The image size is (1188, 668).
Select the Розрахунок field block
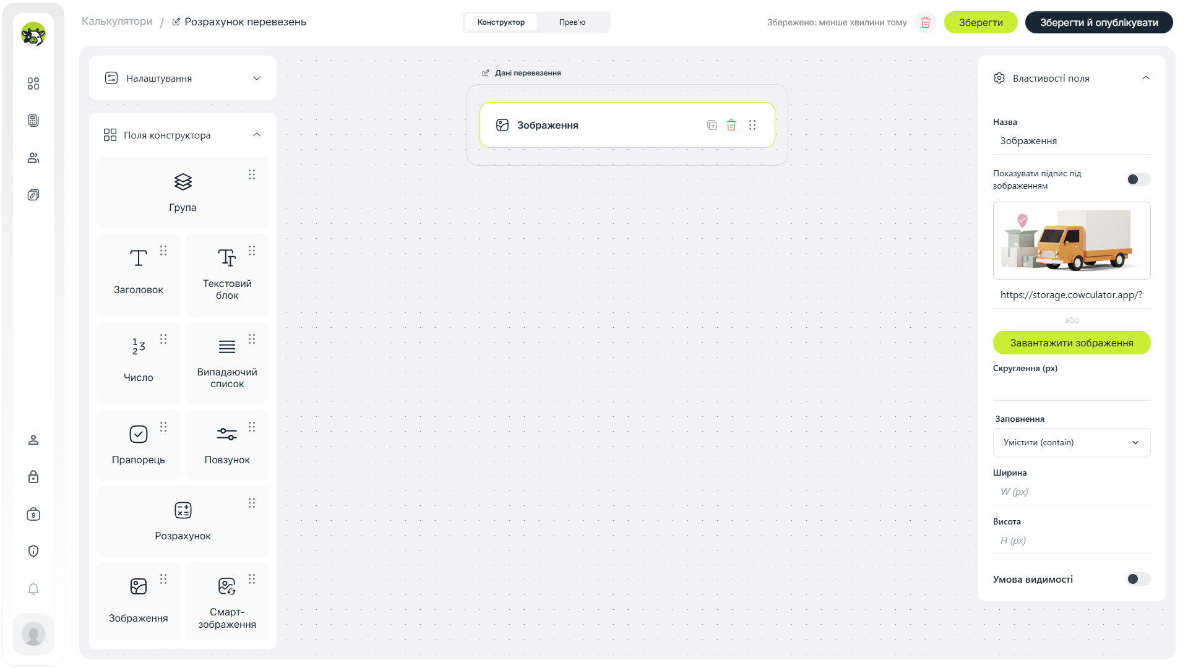pos(183,521)
